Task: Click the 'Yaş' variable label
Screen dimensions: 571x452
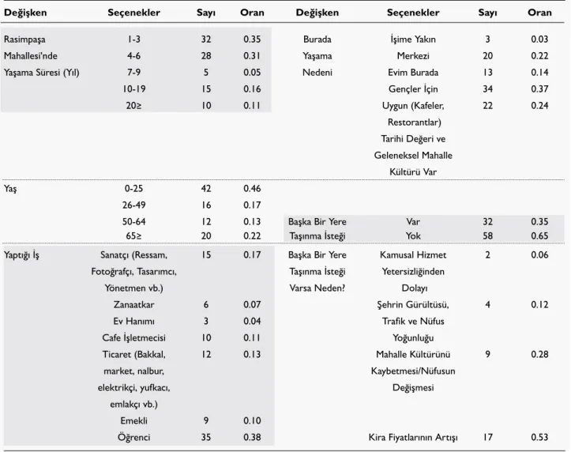Action: coord(9,189)
